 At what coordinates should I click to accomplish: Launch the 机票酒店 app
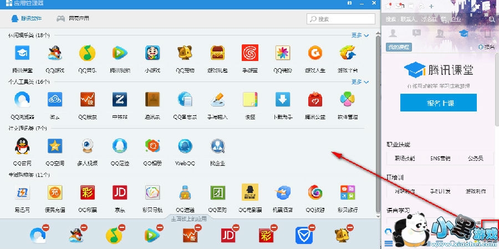283,192
